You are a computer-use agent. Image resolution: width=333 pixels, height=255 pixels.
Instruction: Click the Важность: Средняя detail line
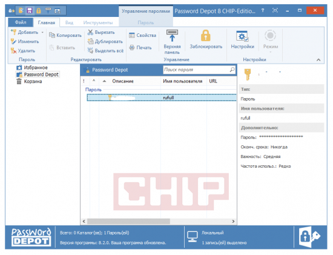(260, 157)
